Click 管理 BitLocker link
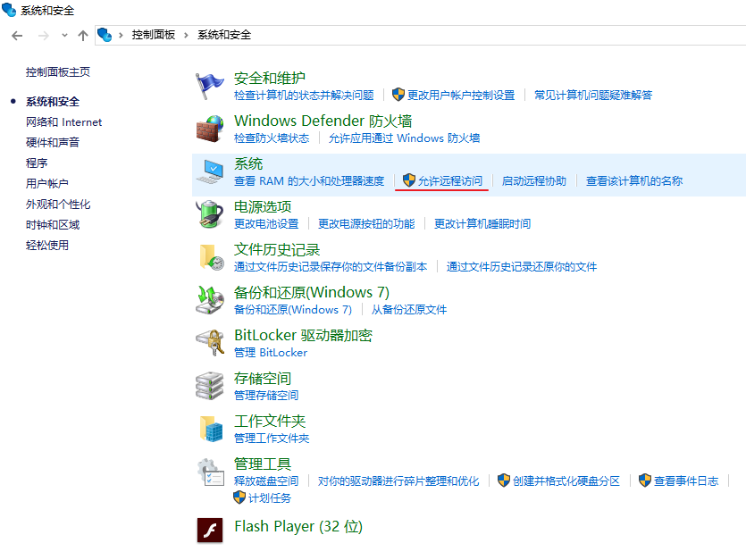The width and height of the screenshot is (746, 560). [271, 353]
